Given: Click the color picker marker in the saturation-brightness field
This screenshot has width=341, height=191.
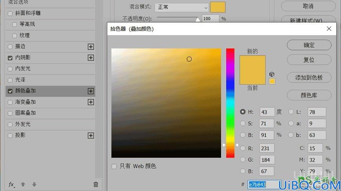Looking at the screenshot, I should 189,59.
